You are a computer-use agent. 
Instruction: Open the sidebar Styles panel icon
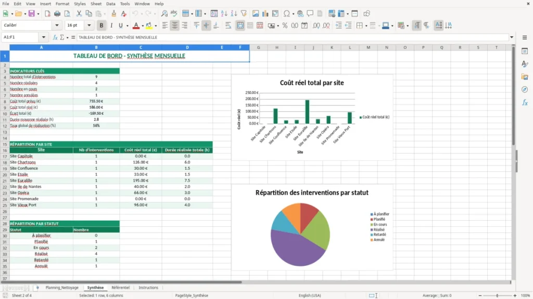[525, 64]
